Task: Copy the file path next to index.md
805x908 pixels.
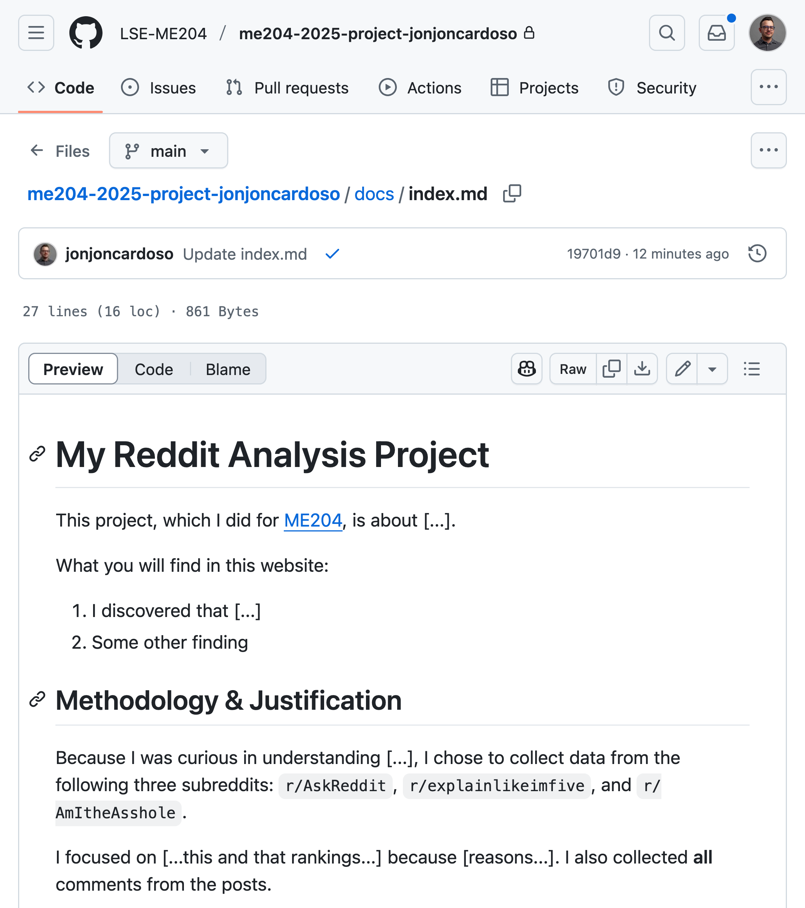Action: 512,194
